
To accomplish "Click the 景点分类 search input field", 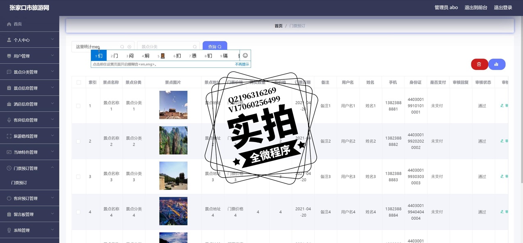I will pyautogui.click(x=164, y=47).
